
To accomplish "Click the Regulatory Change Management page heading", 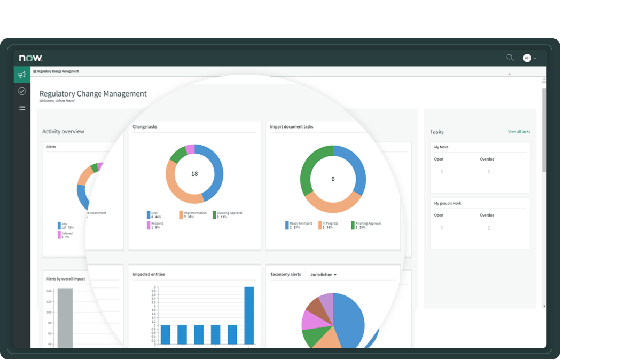I will click(x=93, y=93).
